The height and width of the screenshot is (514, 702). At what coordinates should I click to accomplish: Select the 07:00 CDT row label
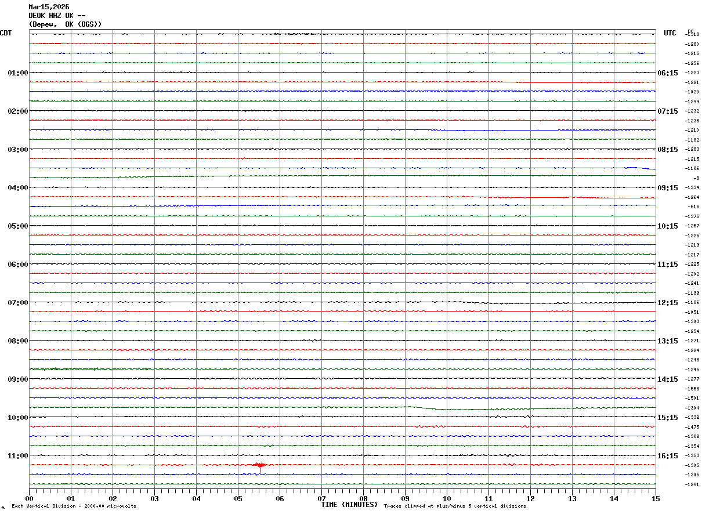pos(17,303)
